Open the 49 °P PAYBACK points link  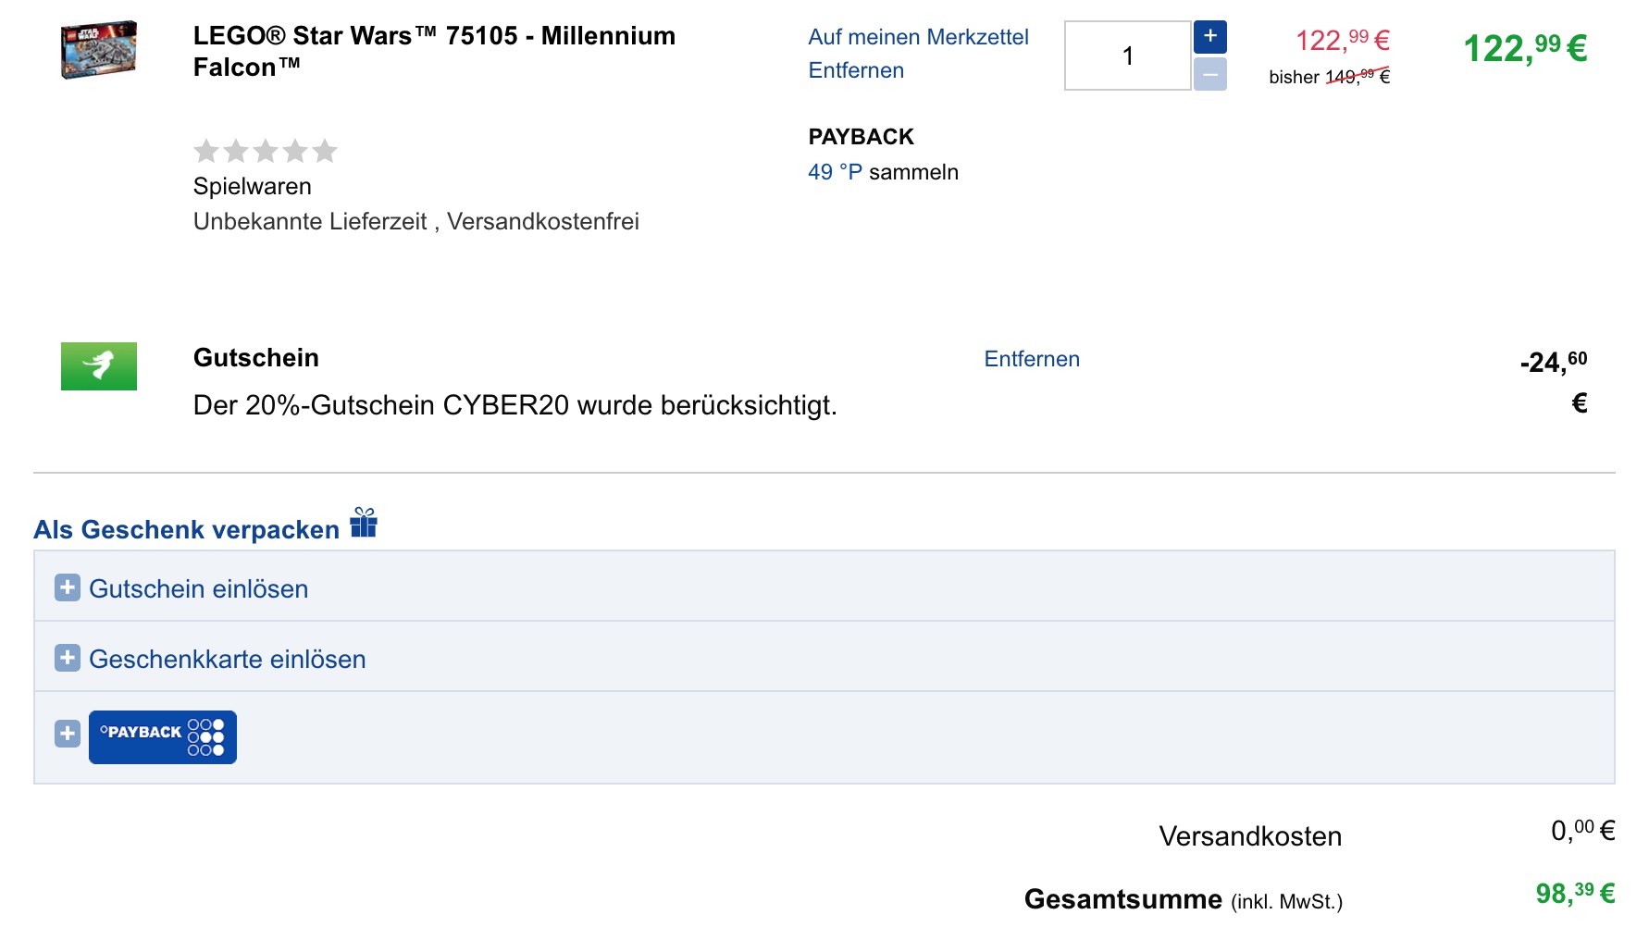coord(835,172)
